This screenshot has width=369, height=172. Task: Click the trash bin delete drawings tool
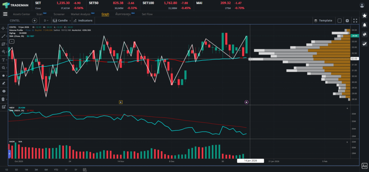4,99
